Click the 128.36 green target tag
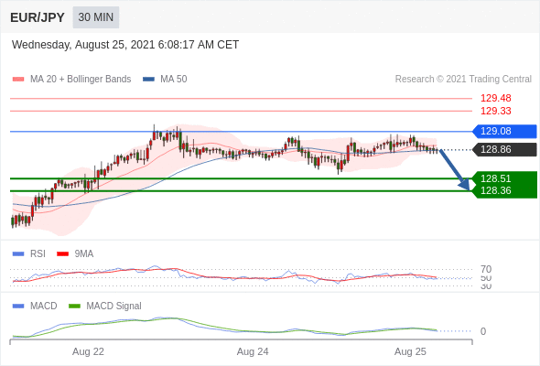Image resolution: width=540 pixels, height=366 pixels. point(504,190)
